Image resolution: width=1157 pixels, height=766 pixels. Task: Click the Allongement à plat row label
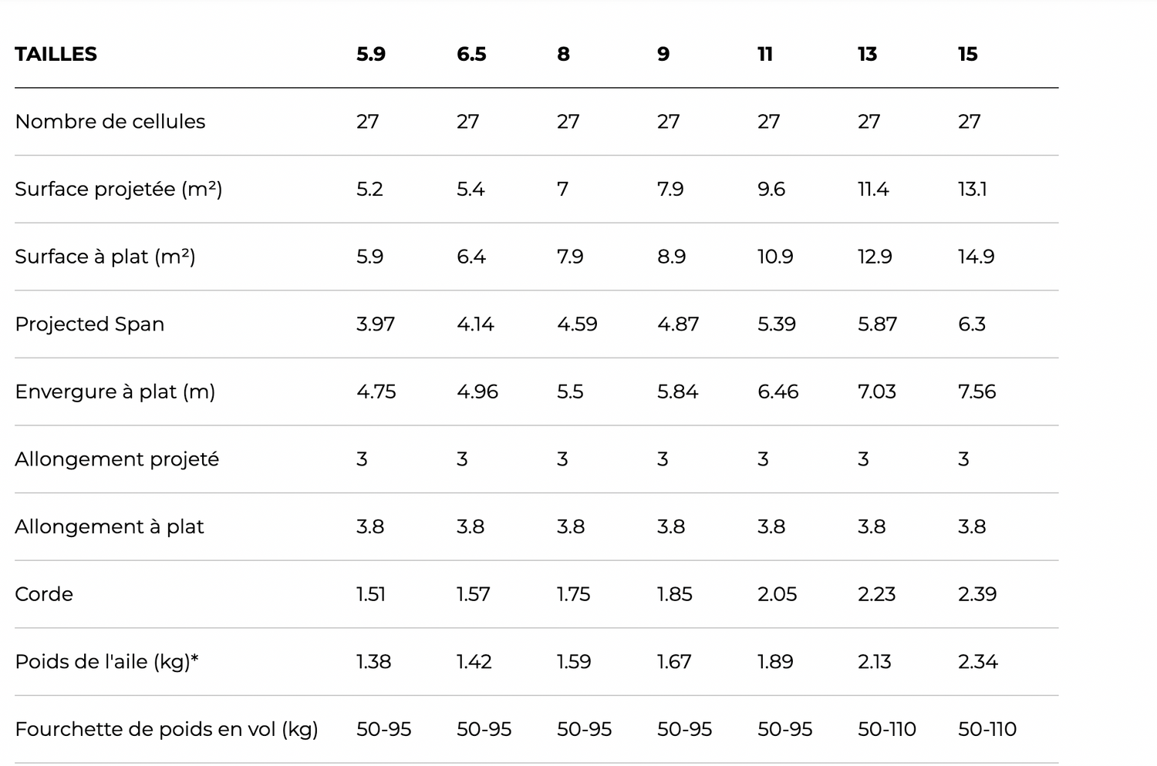point(109,527)
